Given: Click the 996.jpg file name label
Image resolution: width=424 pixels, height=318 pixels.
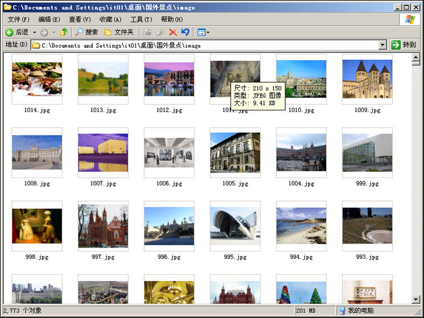Looking at the screenshot, I should (x=169, y=257).
